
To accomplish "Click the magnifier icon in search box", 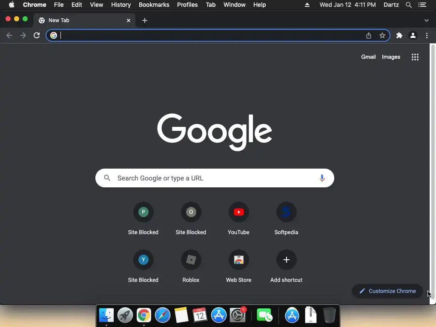I will (107, 178).
